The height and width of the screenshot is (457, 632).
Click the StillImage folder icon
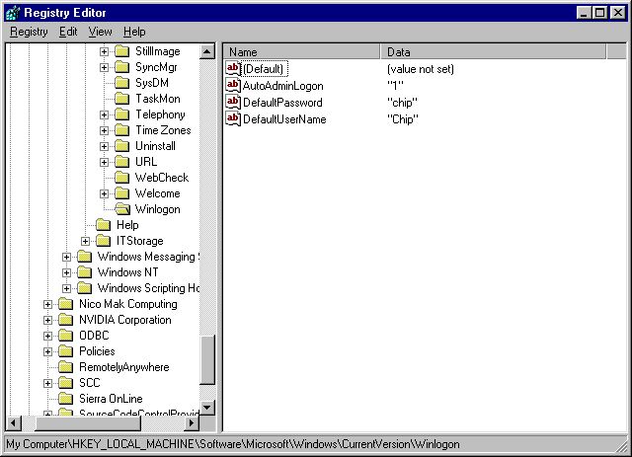[x=122, y=51]
